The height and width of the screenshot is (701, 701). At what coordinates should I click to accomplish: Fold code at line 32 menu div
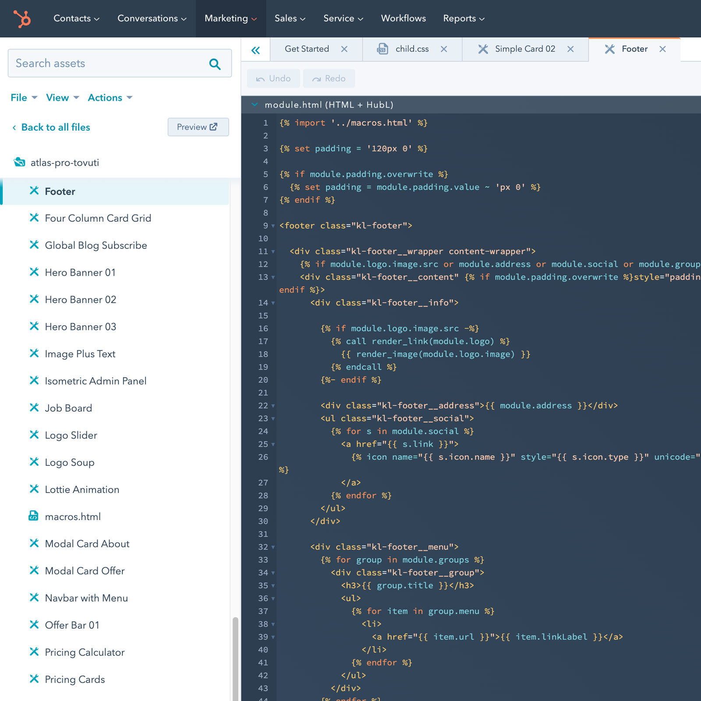[273, 548]
